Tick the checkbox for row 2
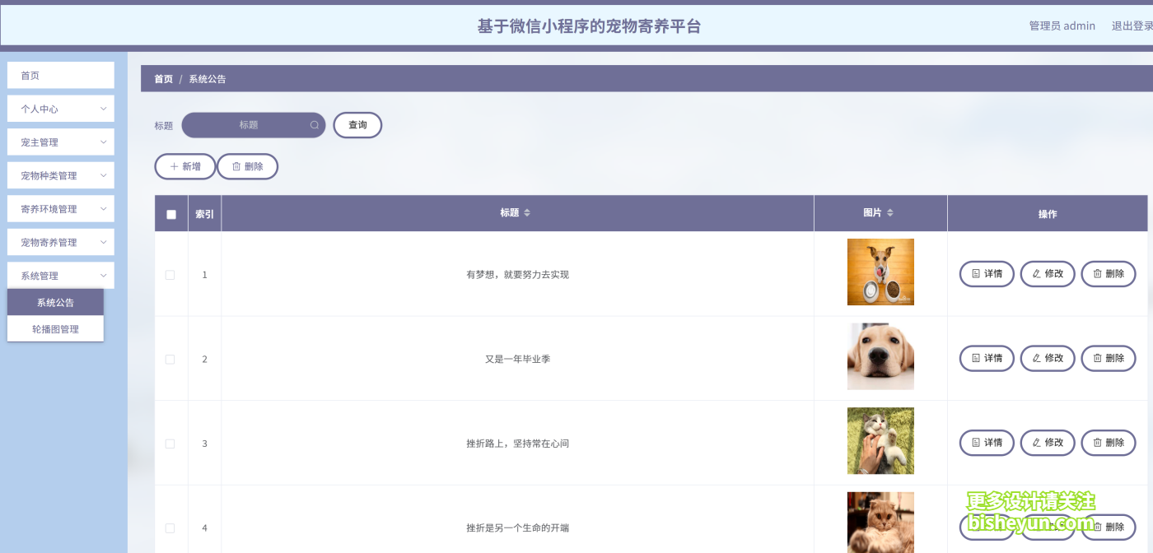Screen dimensions: 1153x553 click(x=170, y=360)
